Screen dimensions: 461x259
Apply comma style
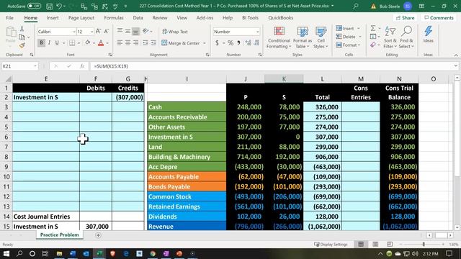(238, 43)
